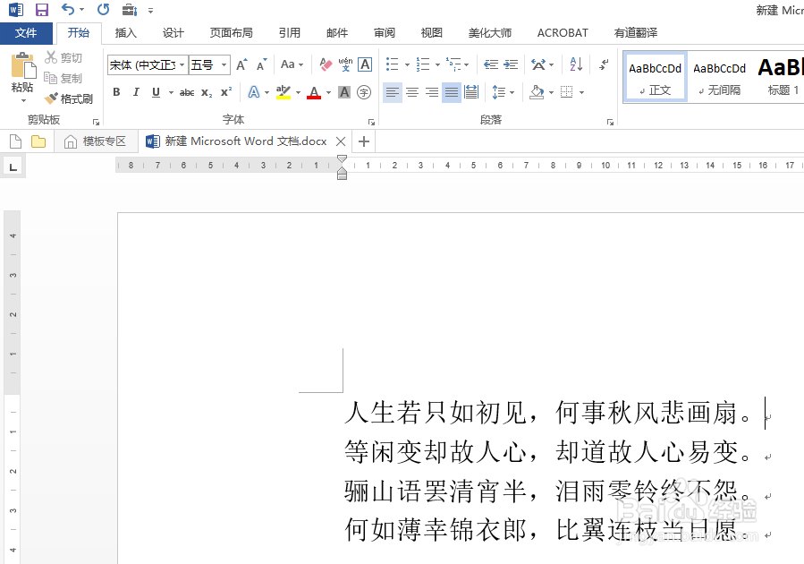Image resolution: width=804 pixels, height=564 pixels.
Task: Switch to 审阅 (Review) tab
Action: tap(385, 33)
